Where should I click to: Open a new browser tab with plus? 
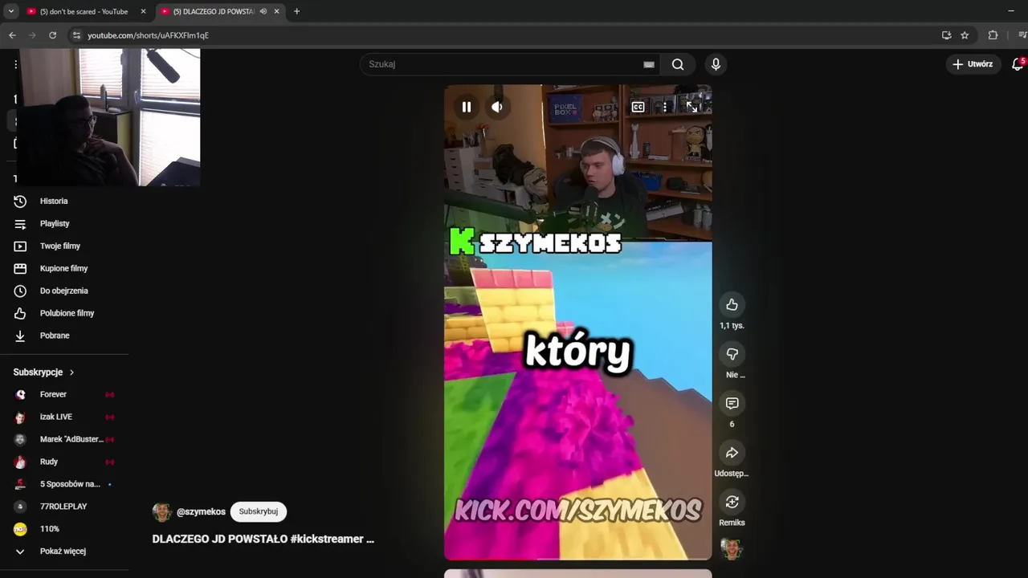[x=296, y=11]
